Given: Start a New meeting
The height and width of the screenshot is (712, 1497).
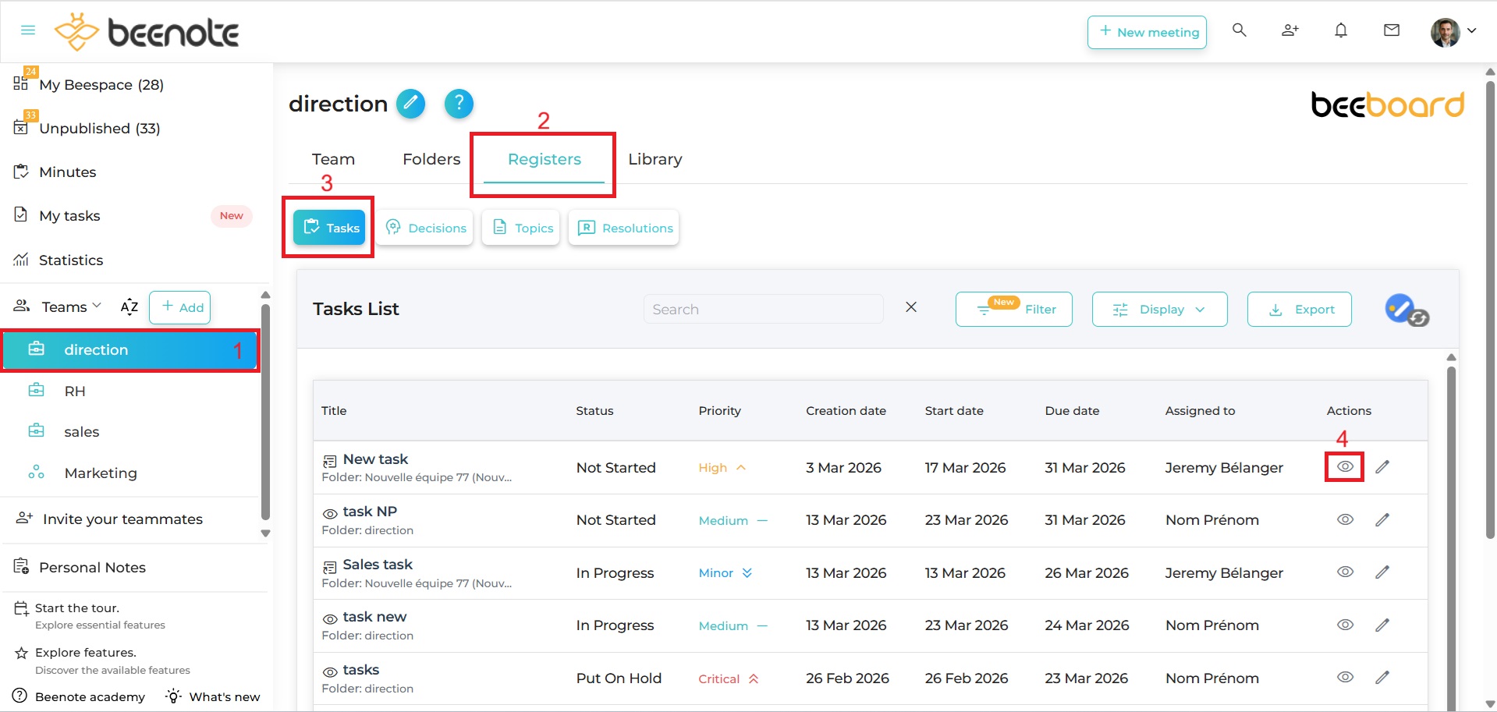Looking at the screenshot, I should pyautogui.click(x=1147, y=32).
